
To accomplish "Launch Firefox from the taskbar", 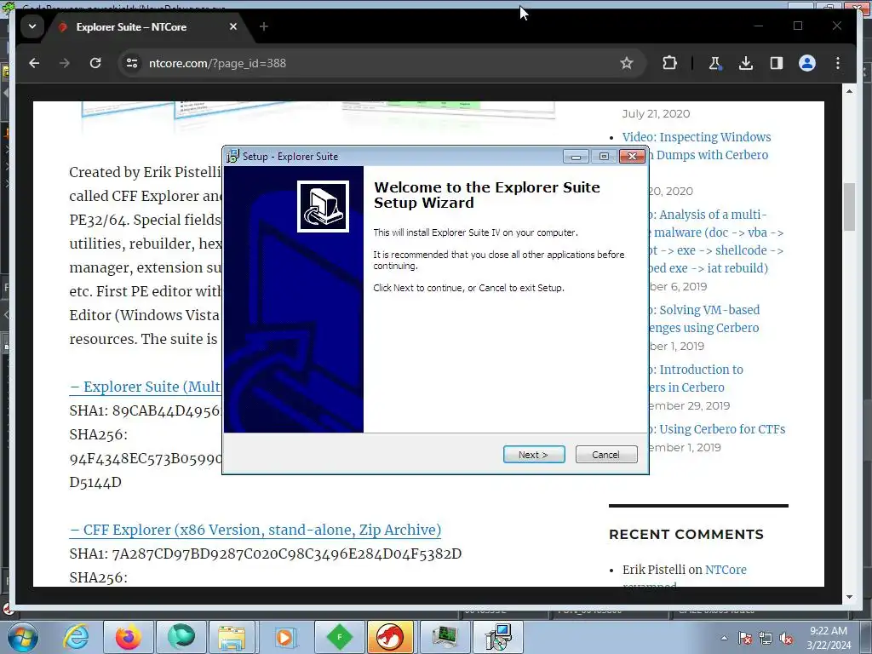I will (x=129, y=637).
